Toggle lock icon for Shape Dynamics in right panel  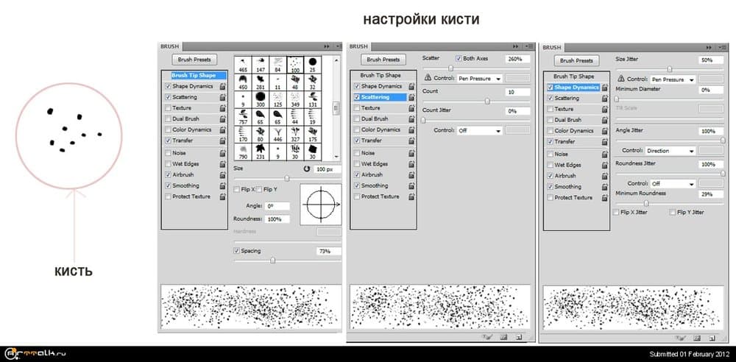tap(605, 88)
